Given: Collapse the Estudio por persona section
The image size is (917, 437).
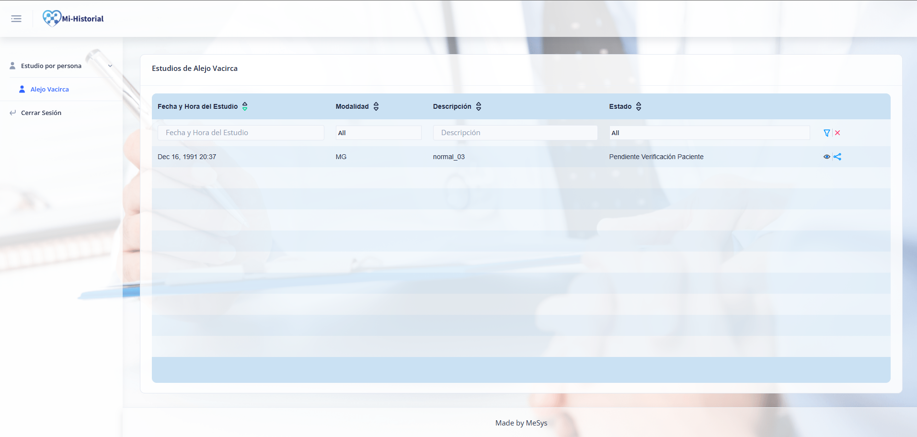Looking at the screenshot, I should click(x=110, y=66).
